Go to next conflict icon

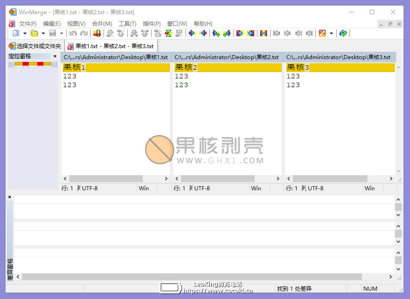coord(134,33)
